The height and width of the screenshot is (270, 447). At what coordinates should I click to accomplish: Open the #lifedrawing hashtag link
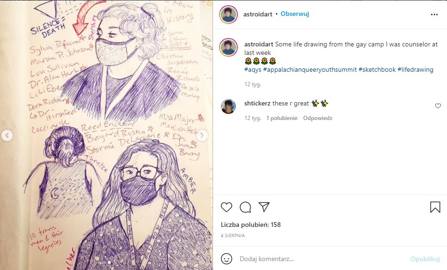pos(416,69)
